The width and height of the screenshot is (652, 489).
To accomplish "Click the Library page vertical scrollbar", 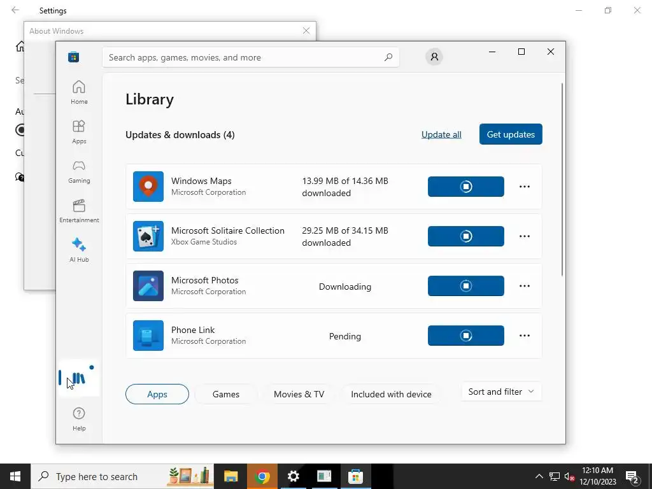I will (562, 180).
